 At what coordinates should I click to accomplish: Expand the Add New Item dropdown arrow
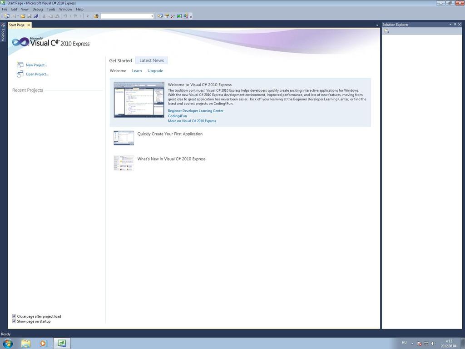18,16
